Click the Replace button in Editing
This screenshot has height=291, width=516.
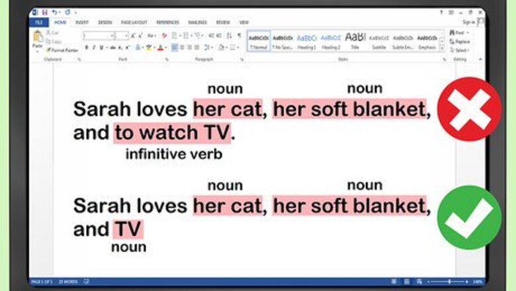[x=461, y=41]
